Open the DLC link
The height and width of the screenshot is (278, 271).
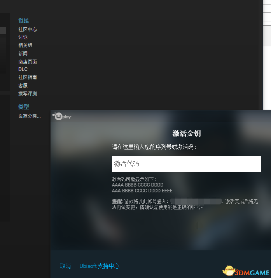click(23, 69)
